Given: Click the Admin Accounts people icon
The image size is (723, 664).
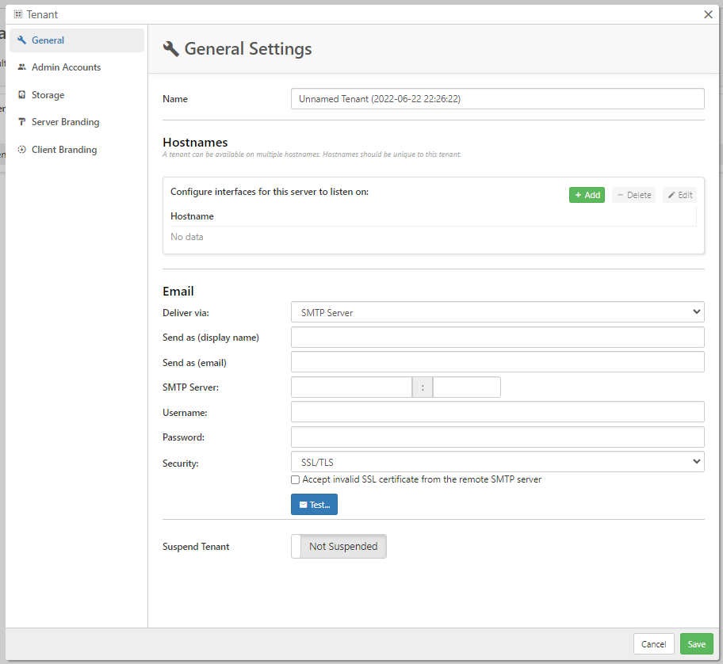Looking at the screenshot, I should coord(21,67).
